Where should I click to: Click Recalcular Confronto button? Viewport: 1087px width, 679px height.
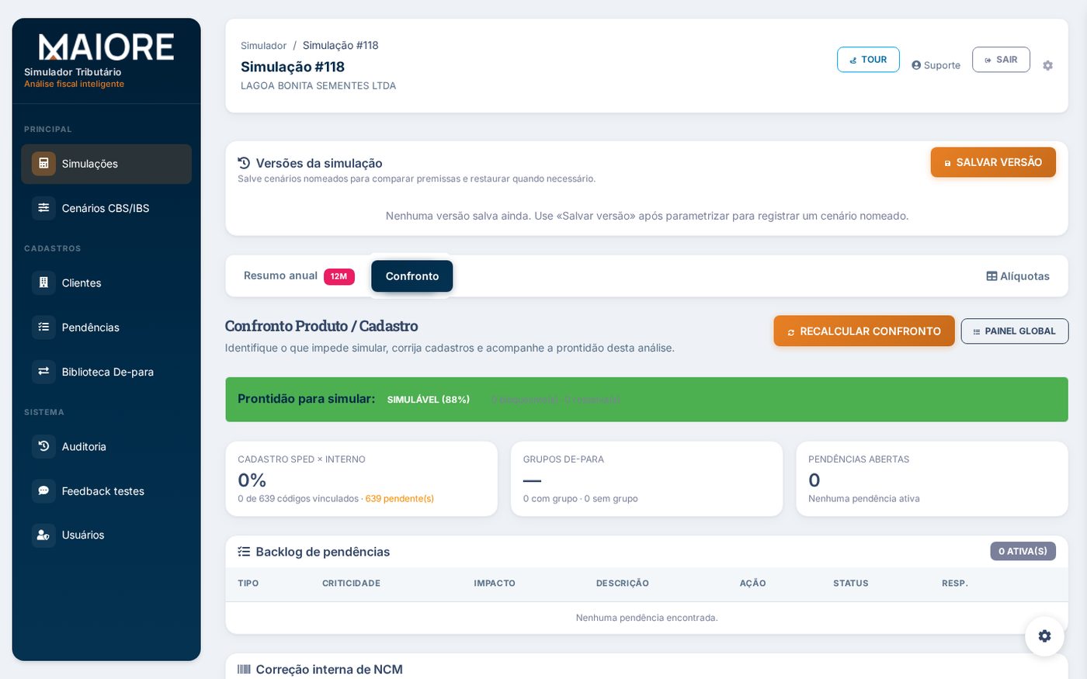click(864, 331)
